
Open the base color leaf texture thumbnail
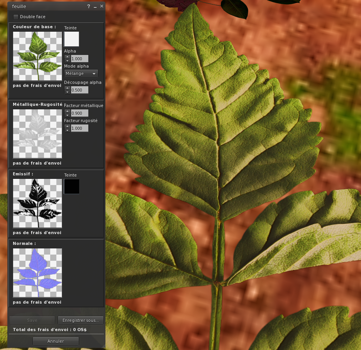pos(37,56)
